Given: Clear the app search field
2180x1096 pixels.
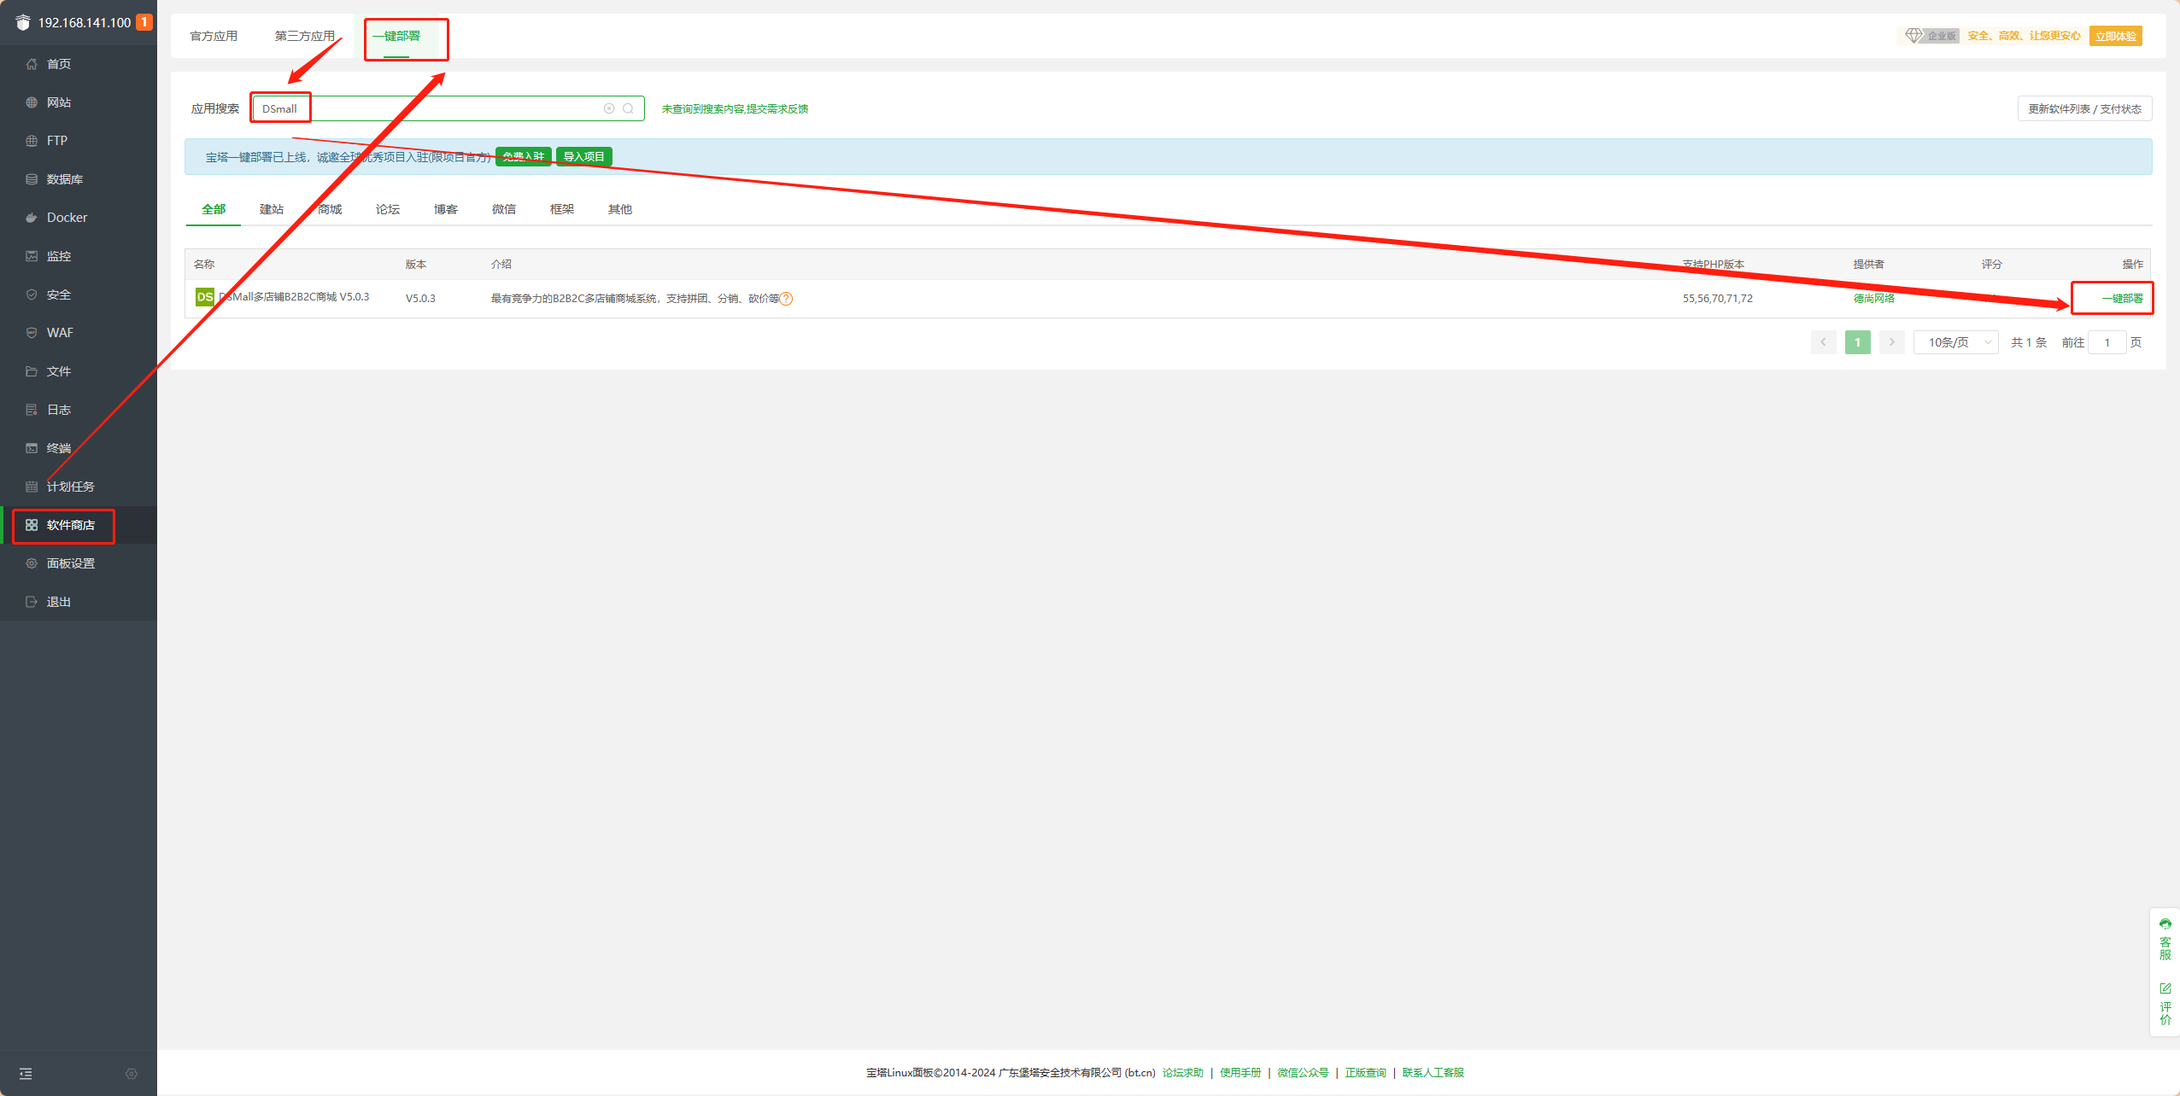Looking at the screenshot, I should [609, 108].
